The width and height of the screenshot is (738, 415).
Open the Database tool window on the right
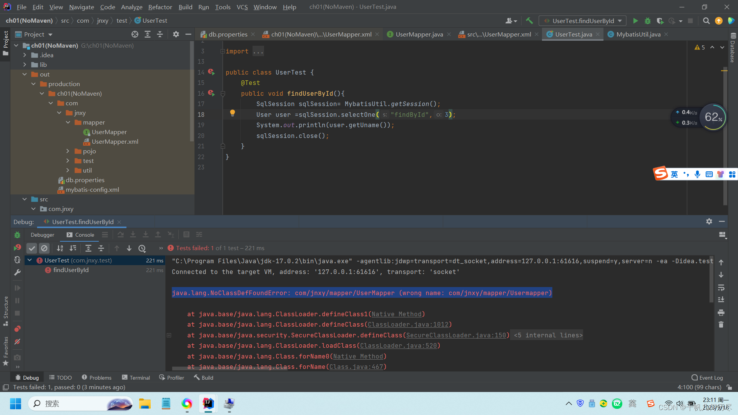pyautogui.click(x=733, y=50)
